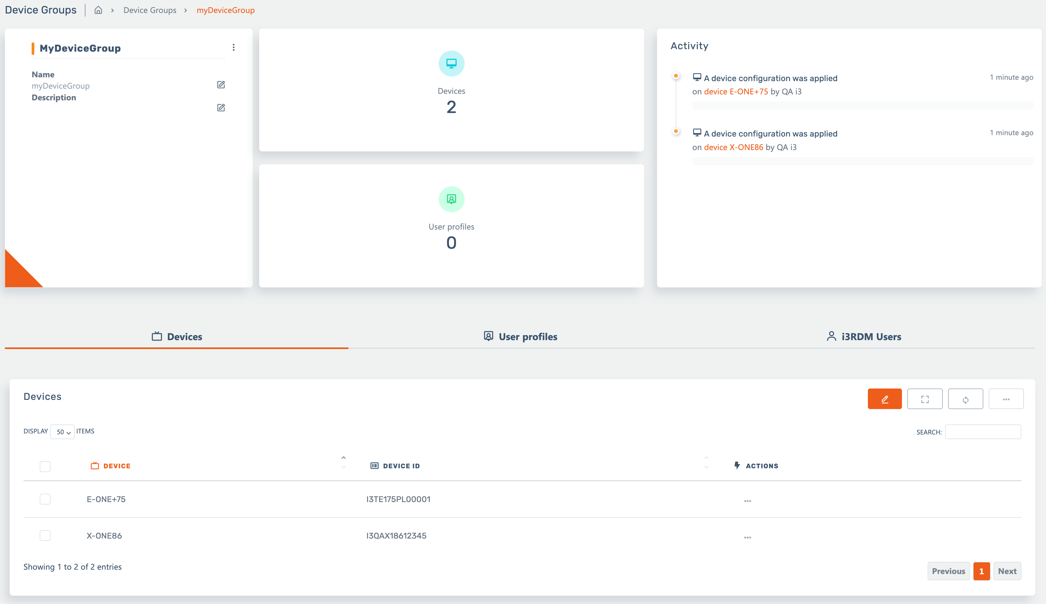This screenshot has width=1046, height=604.
Task: Switch to the i3RDM Users tab
Action: click(x=864, y=336)
